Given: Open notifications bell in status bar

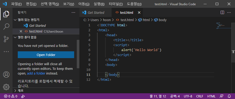Looking at the screenshot, I should point(229,96).
